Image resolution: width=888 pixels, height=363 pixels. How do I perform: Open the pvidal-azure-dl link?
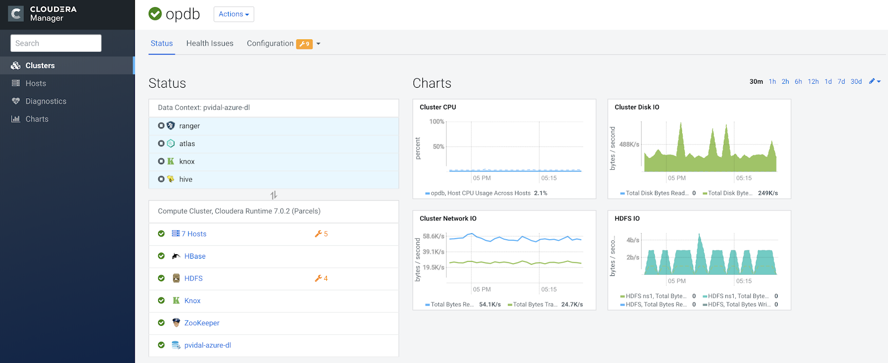208,345
